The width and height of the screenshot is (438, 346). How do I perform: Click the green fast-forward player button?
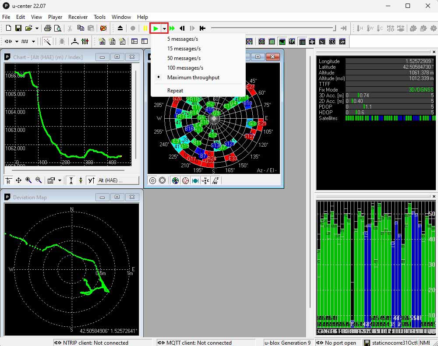[x=172, y=28]
